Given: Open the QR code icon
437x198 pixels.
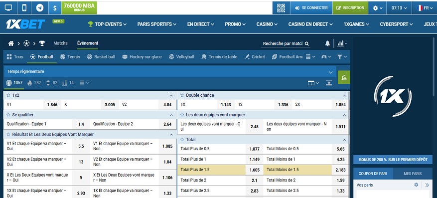Looking at the screenshot, I should pyautogui.click(x=281, y=8).
